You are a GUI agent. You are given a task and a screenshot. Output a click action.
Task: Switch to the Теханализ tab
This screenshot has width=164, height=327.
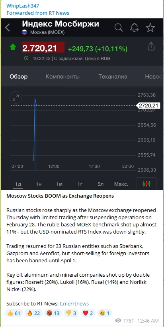click(112, 77)
